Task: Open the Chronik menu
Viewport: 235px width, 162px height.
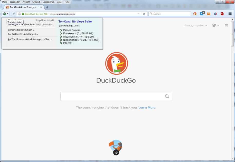Action: [36, 2]
